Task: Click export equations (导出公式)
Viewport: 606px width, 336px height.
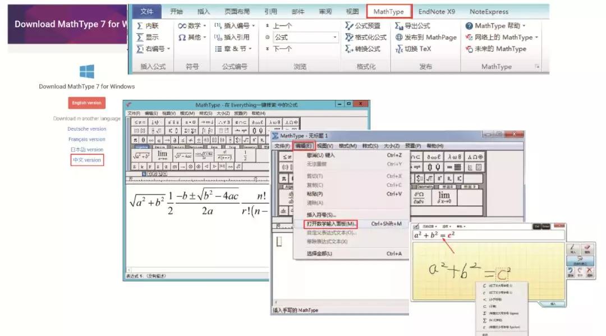Action: pos(413,26)
